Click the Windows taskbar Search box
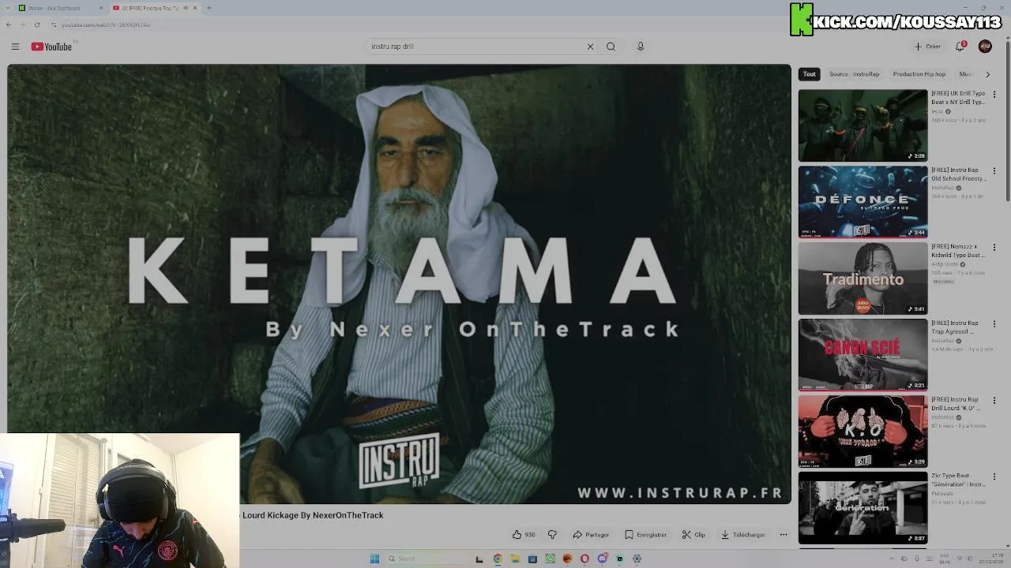This screenshot has width=1011, height=568. [427, 559]
